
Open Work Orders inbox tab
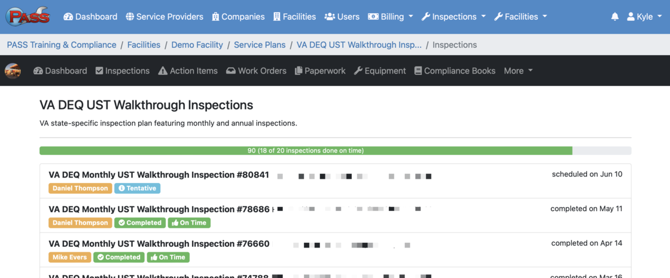coord(257,71)
